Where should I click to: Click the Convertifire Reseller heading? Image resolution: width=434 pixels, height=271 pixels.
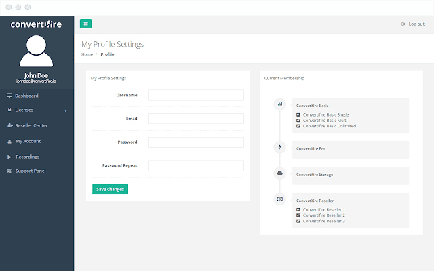[315, 201]
